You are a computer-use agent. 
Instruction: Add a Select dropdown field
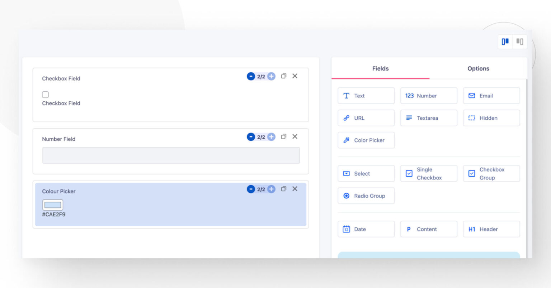click(366, 173)
